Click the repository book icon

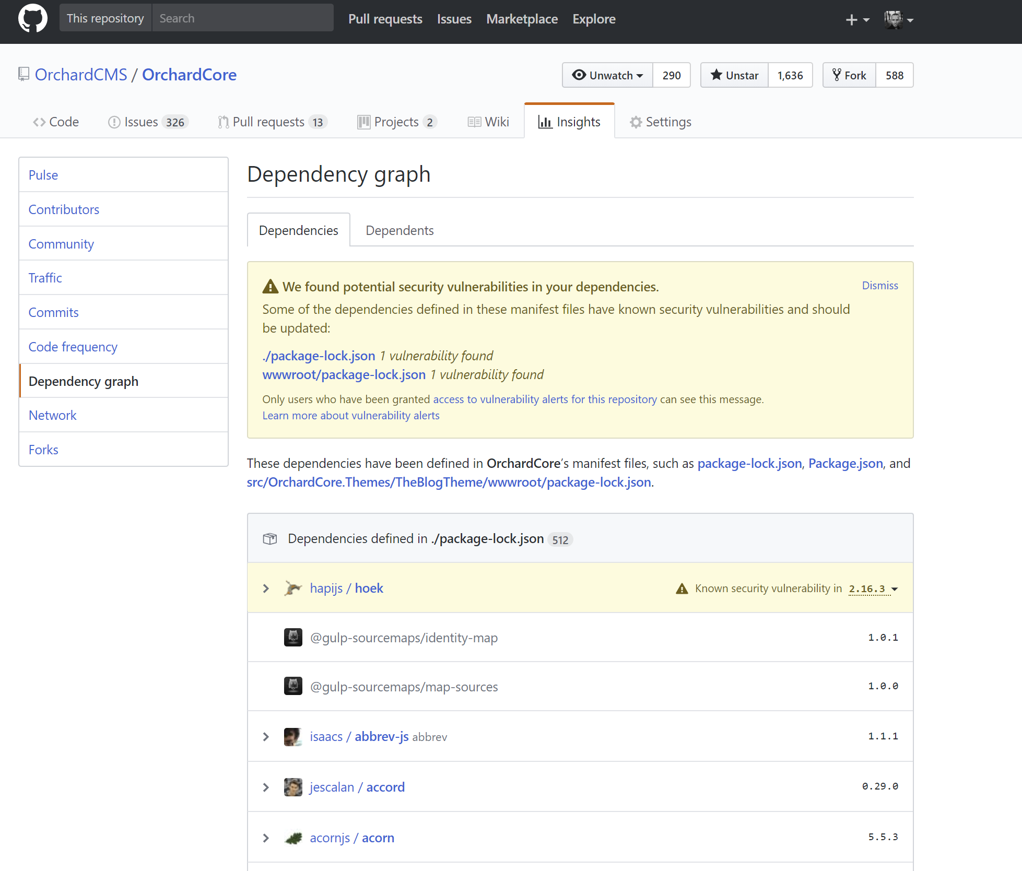(x=24, y=75)
